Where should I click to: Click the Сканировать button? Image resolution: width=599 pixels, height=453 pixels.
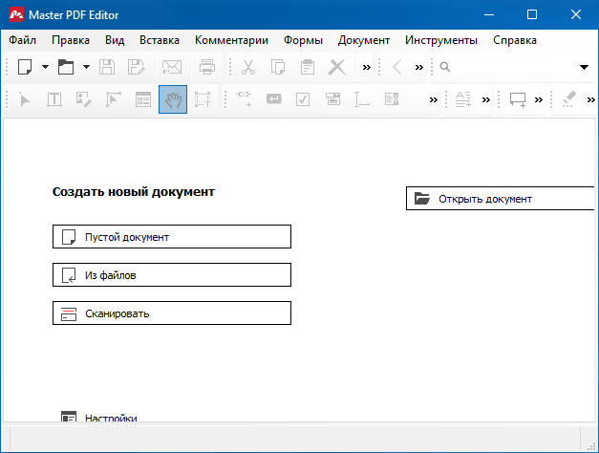(x=172, y=313)
